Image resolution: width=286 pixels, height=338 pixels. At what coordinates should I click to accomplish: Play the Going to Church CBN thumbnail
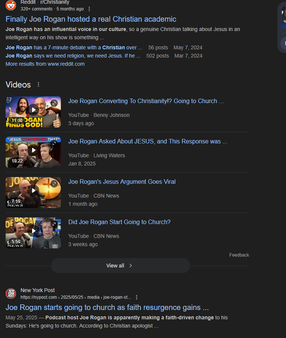pos(33,233)
